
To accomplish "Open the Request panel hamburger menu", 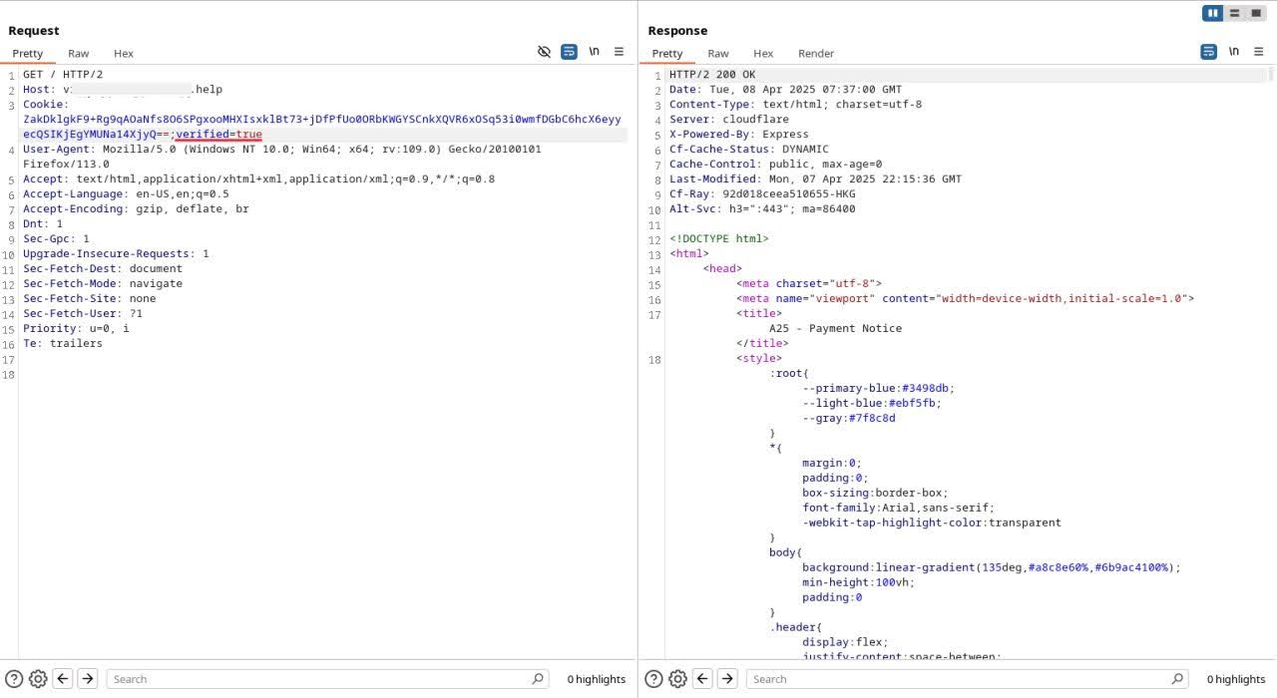I will coord(619,52).
